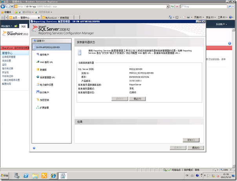Launch PowerShell from taskbar
Viewport: 237px width, 181px height.
[26, 176]
